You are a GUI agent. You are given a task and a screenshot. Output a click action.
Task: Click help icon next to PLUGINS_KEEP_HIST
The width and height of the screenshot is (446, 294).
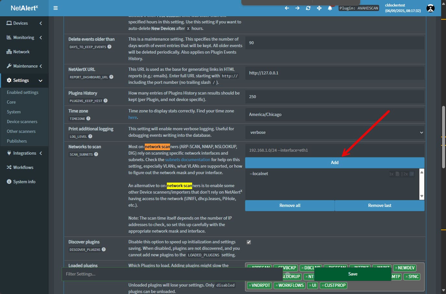(105, 101)
